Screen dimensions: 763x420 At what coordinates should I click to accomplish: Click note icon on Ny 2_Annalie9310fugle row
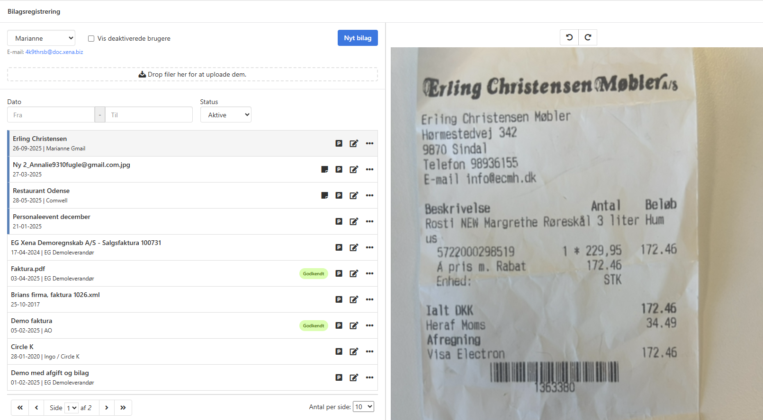point(324,169)
